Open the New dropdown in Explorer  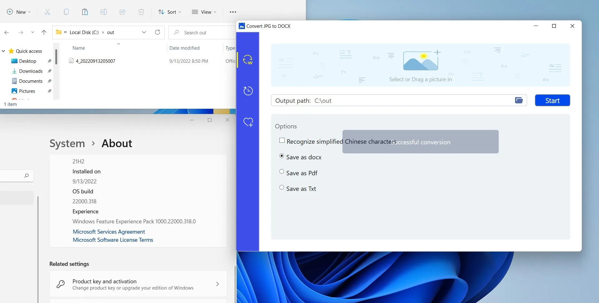19,12
